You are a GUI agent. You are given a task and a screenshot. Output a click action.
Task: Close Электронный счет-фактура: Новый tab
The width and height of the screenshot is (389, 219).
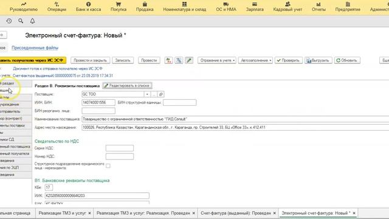tap(354, 213)
